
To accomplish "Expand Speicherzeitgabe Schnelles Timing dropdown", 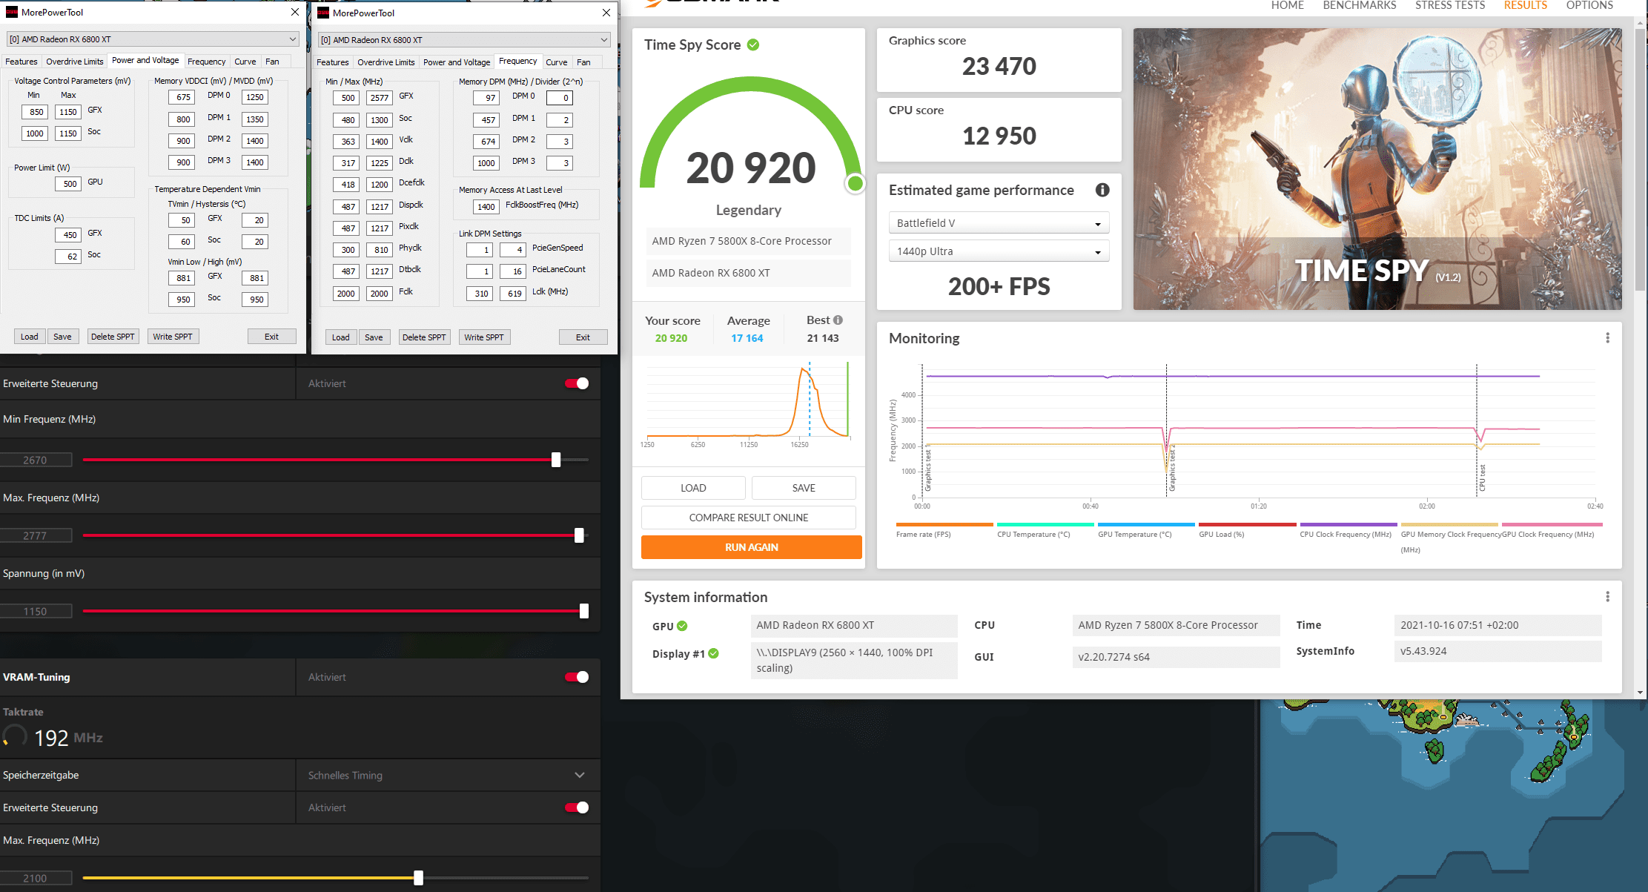I will 580,775.
